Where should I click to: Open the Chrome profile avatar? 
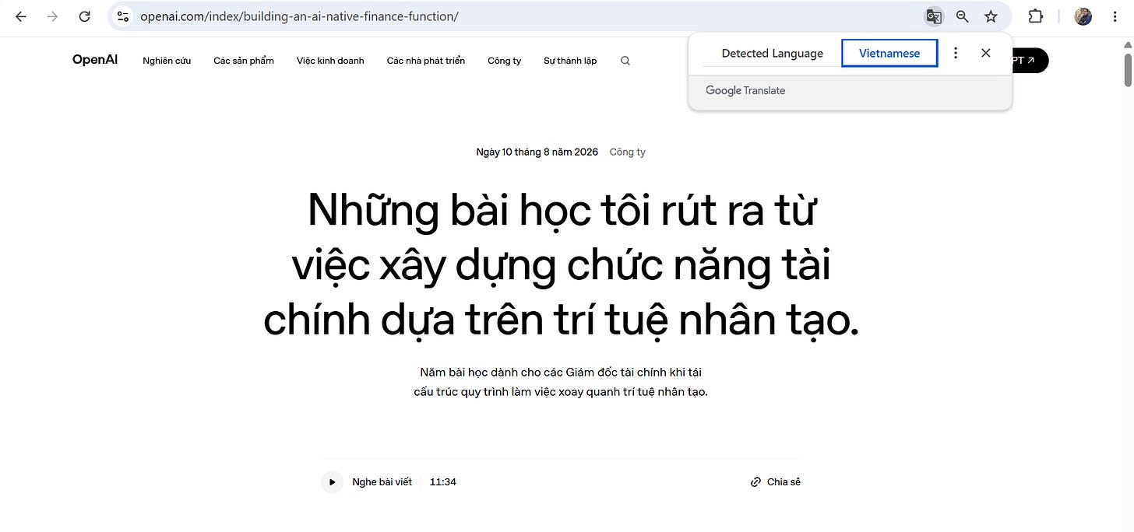tap(1083, 16)
